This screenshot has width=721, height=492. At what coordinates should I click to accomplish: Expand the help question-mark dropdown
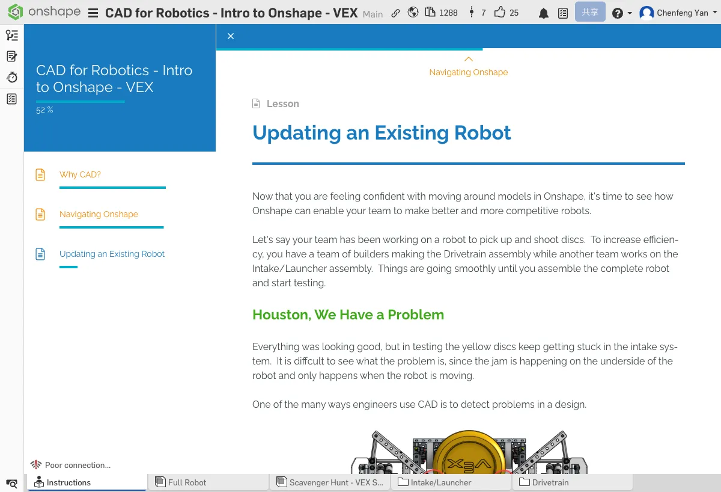(x=621, y=13)
